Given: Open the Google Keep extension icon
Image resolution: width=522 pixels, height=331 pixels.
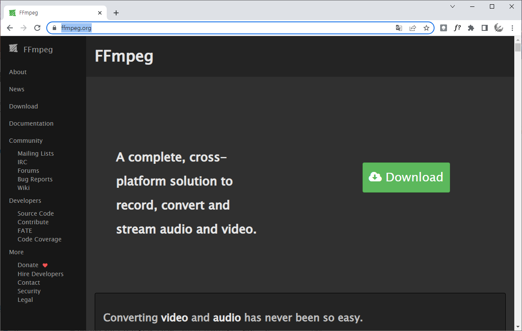Looking at the screenshot, I should tap(443, 27).
